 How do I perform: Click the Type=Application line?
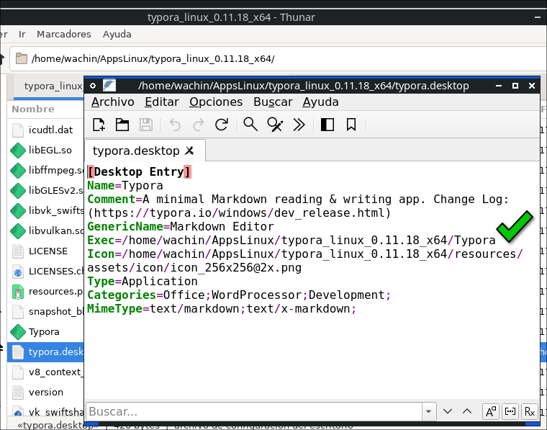(x=143, y=282)
